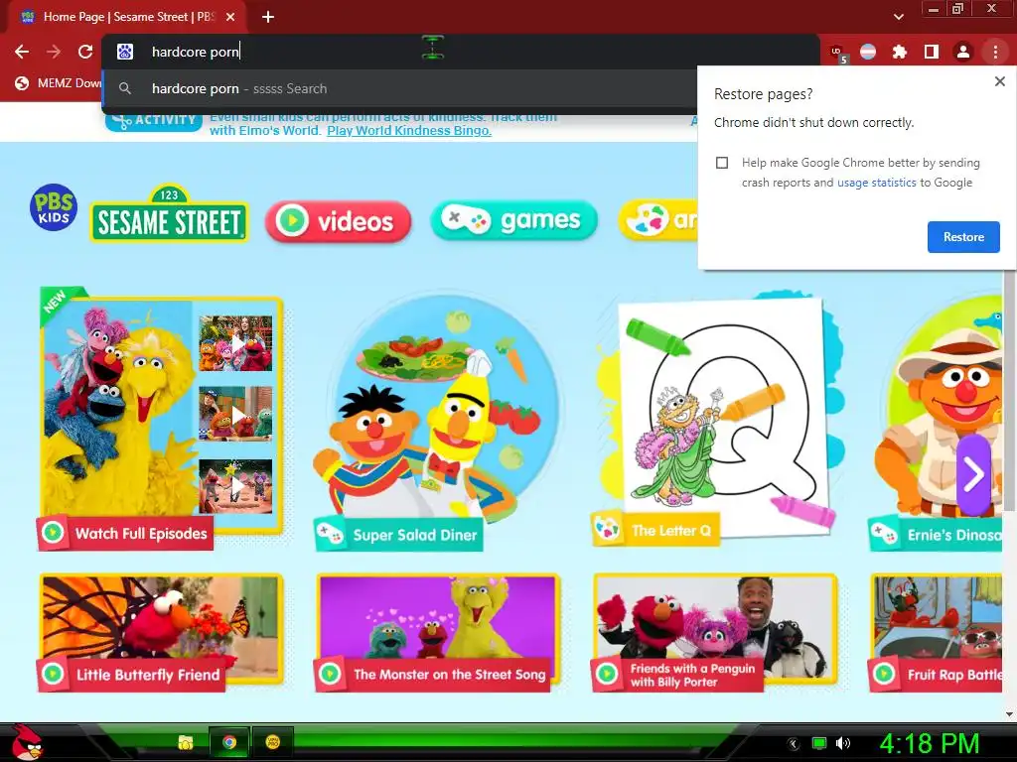Open the Watch Full Episodes card
1017x762 pixels.
click(x=161, y=418)
